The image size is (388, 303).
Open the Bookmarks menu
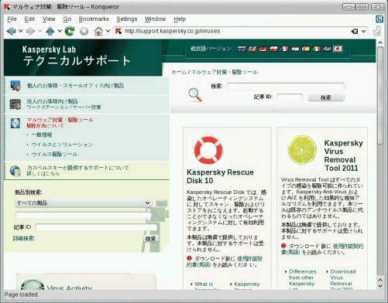point(94,19)
